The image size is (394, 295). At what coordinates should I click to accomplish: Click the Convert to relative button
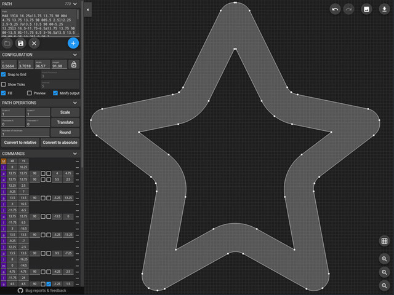click(20, 143)
